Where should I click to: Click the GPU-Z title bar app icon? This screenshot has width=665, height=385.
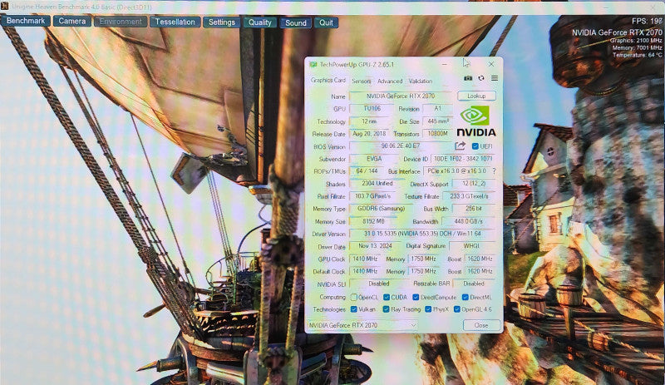tap(313, 65)
